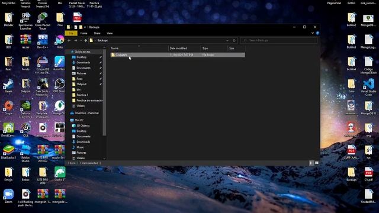Select the Krita desktop icon

(x=60, y=42)
